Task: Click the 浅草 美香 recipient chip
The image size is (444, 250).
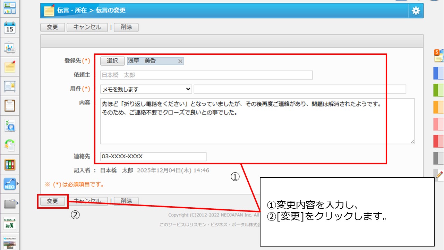Action: point(155,61)
